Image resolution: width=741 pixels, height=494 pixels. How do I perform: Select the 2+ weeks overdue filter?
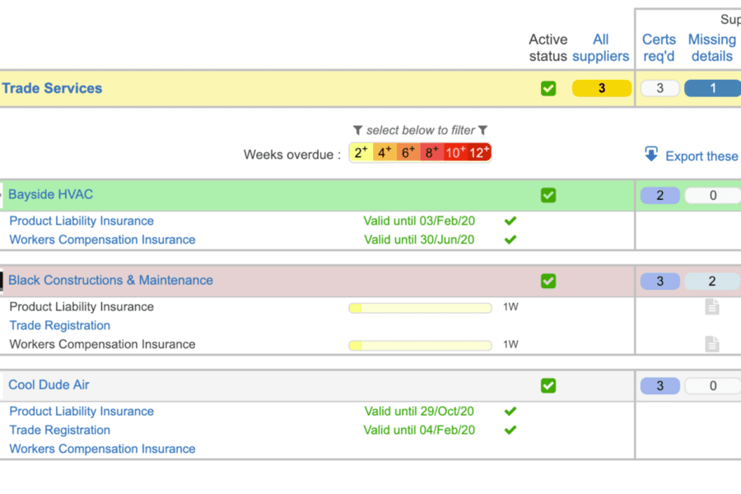coord(360,153)
